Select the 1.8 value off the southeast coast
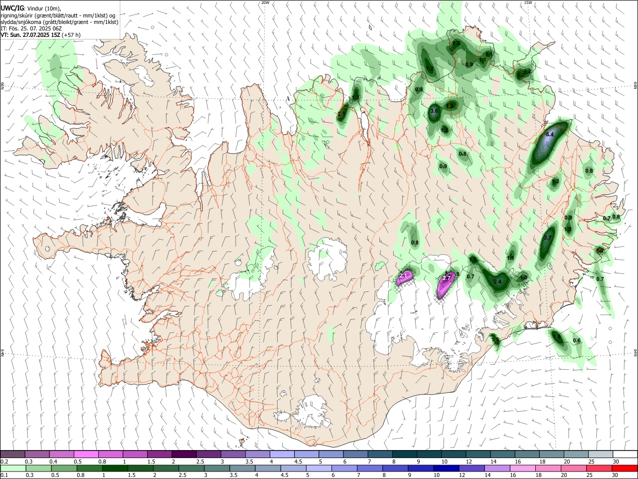This screenshot has width=638, height=479. [557, 337]
